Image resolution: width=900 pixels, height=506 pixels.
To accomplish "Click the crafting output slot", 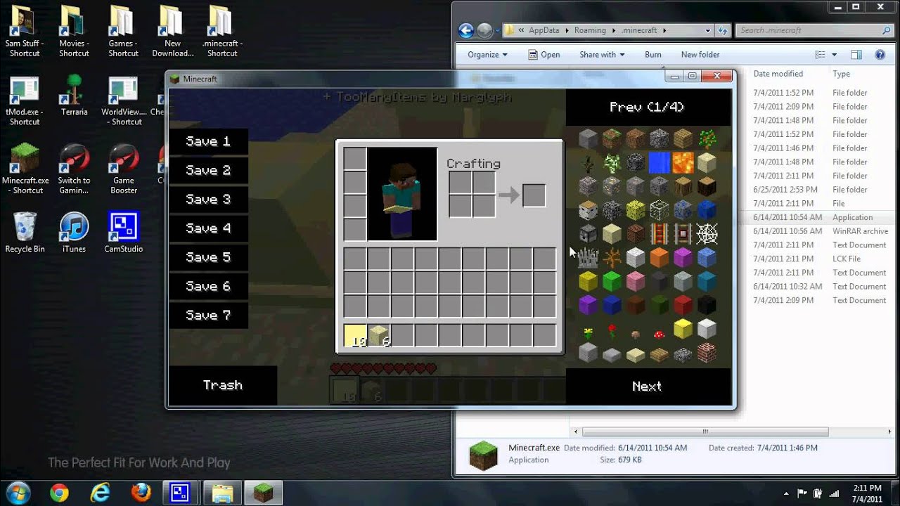I will pos(534,195).
